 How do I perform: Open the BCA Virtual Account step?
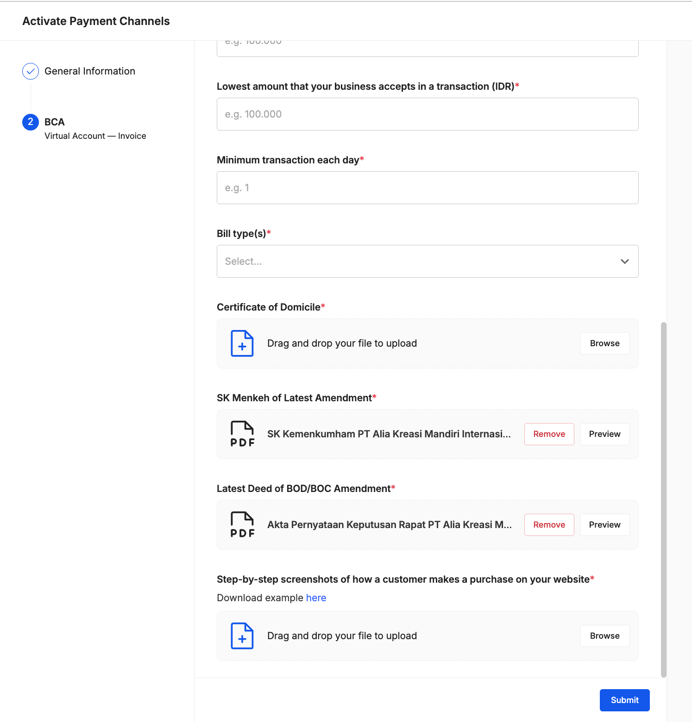click(54, 122)
